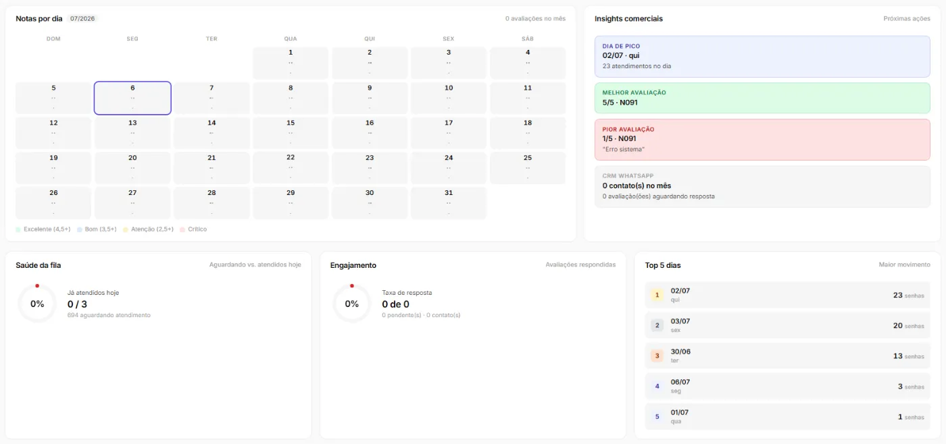Click the gray rank 2 badge in Top 5 dias
946x444 pixels.
(x=657, y=325)
